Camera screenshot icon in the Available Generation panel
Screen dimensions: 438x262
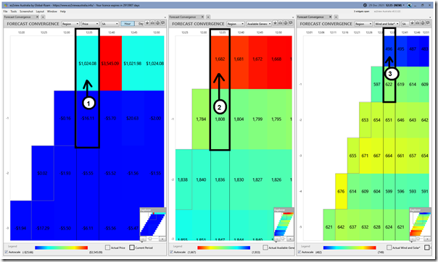coord(281,23)
